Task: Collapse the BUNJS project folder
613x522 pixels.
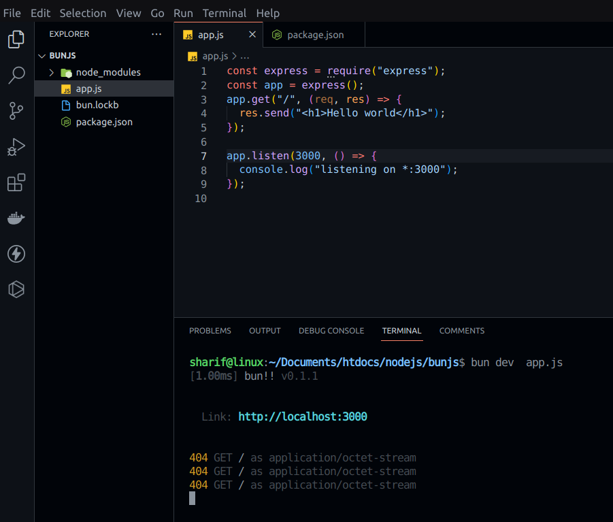Action: coord(42,56)
